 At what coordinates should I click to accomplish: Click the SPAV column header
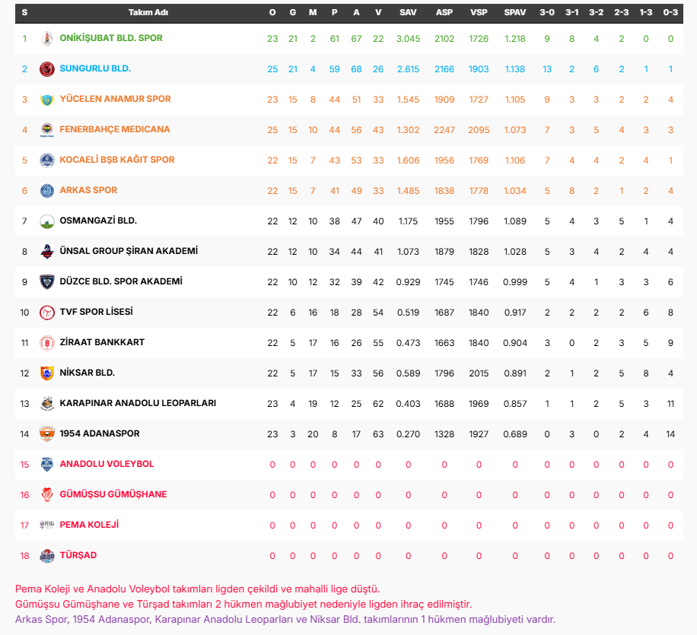514,13
